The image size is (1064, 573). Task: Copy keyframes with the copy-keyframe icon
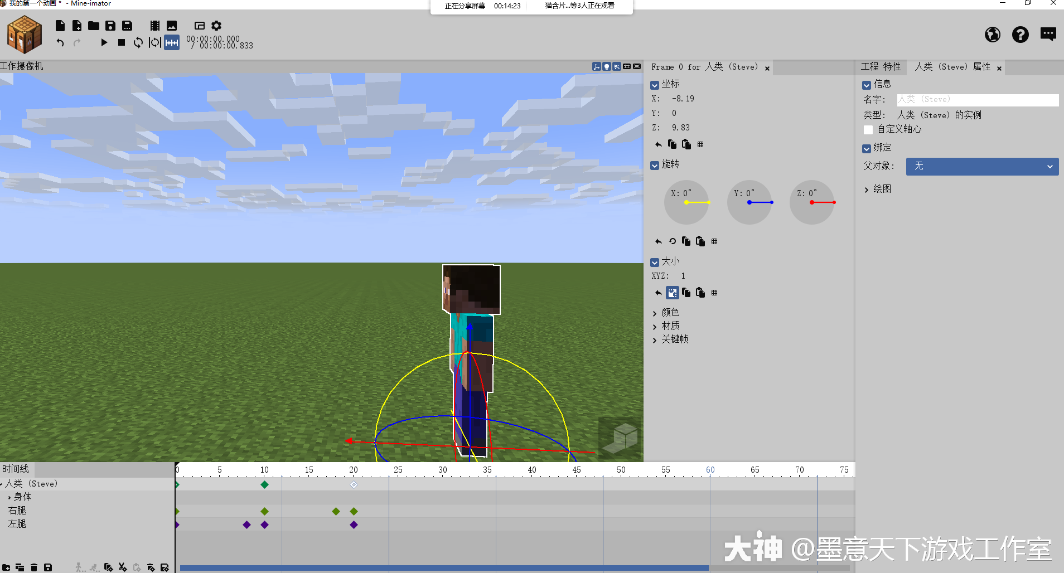(109, 567)
